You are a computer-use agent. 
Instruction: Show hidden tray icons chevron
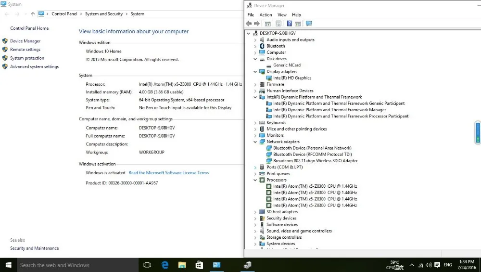pyautogui.click(x=412, y=265)
